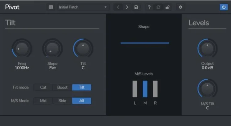The height and width of the screenshot is (126, 231).
Task: Click the Freq knob
Action: (x=22, y=49)
